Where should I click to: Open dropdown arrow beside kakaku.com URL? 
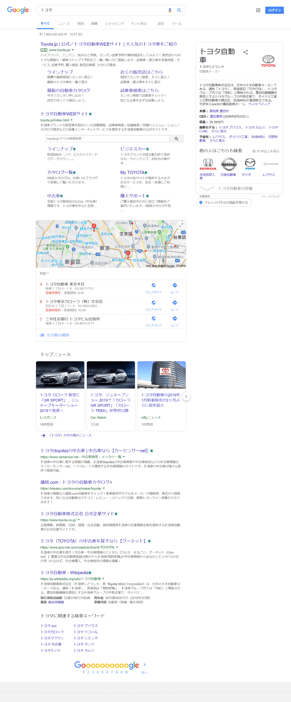tap(104, 488)
